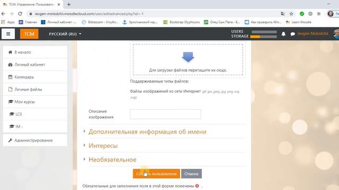
Task: Open the Chrome profile avatar
Action: click(x=331, y=14)
